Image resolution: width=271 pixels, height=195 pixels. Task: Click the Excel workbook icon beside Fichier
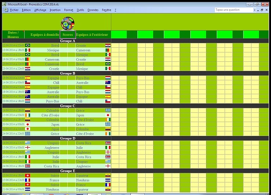[x=6, y=10]
